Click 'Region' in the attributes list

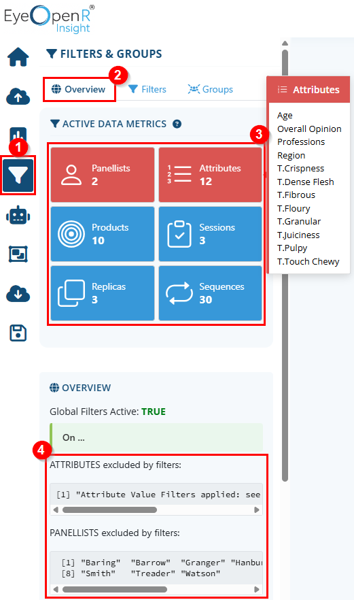pyautogui.click(x=291, y=155)
